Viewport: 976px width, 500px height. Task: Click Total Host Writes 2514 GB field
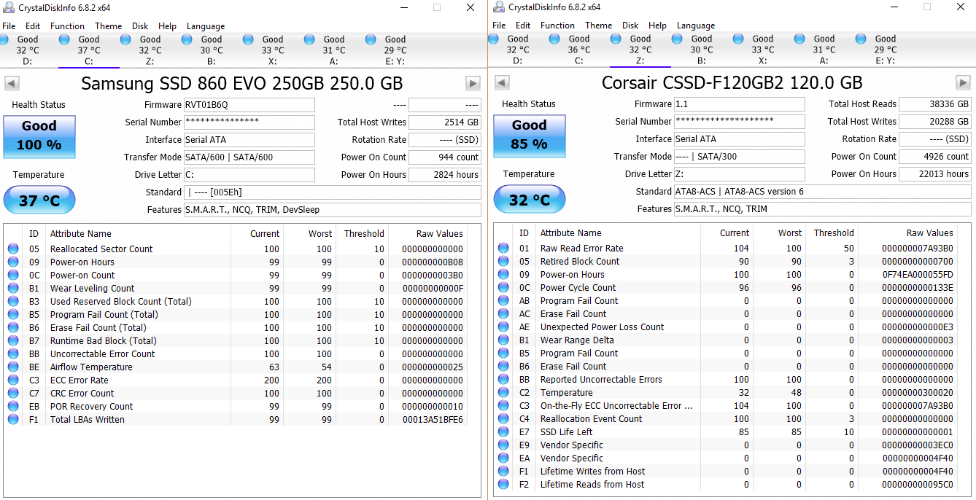[445, 122]
